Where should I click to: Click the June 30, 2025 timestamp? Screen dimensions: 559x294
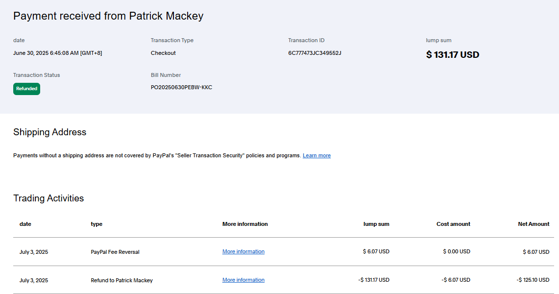point(57,53)
